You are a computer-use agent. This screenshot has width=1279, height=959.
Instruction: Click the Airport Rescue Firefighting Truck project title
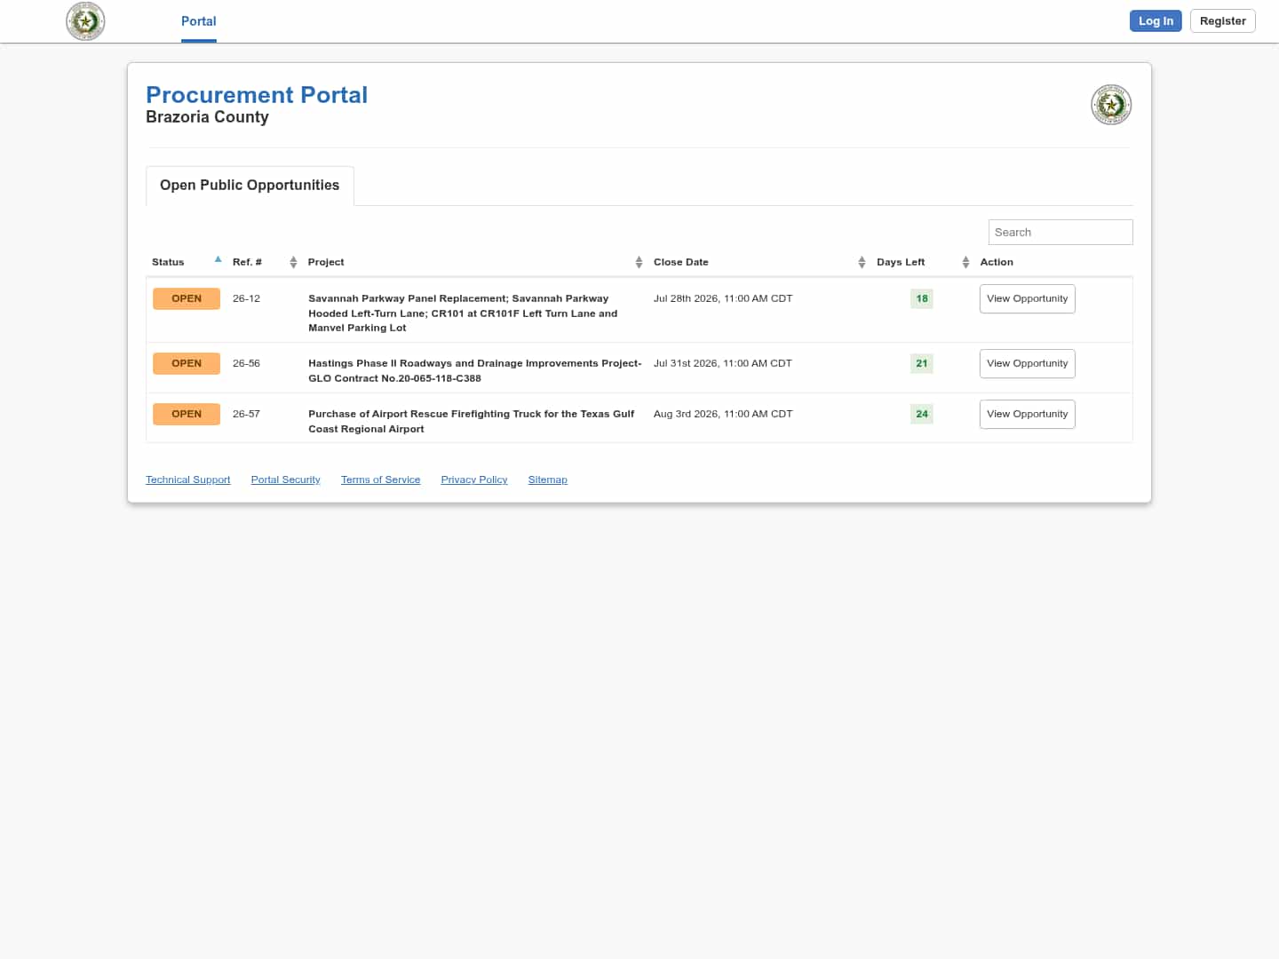pos(471,421)
